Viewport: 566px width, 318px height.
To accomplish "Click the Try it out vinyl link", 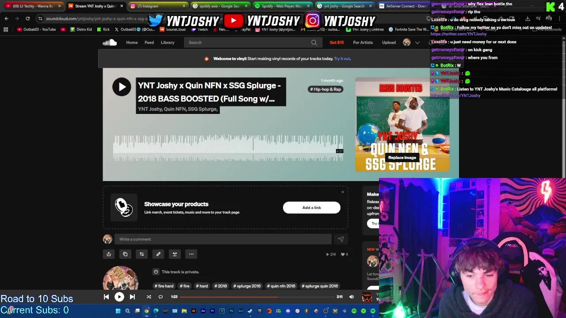I will click(x=342, y=58).
